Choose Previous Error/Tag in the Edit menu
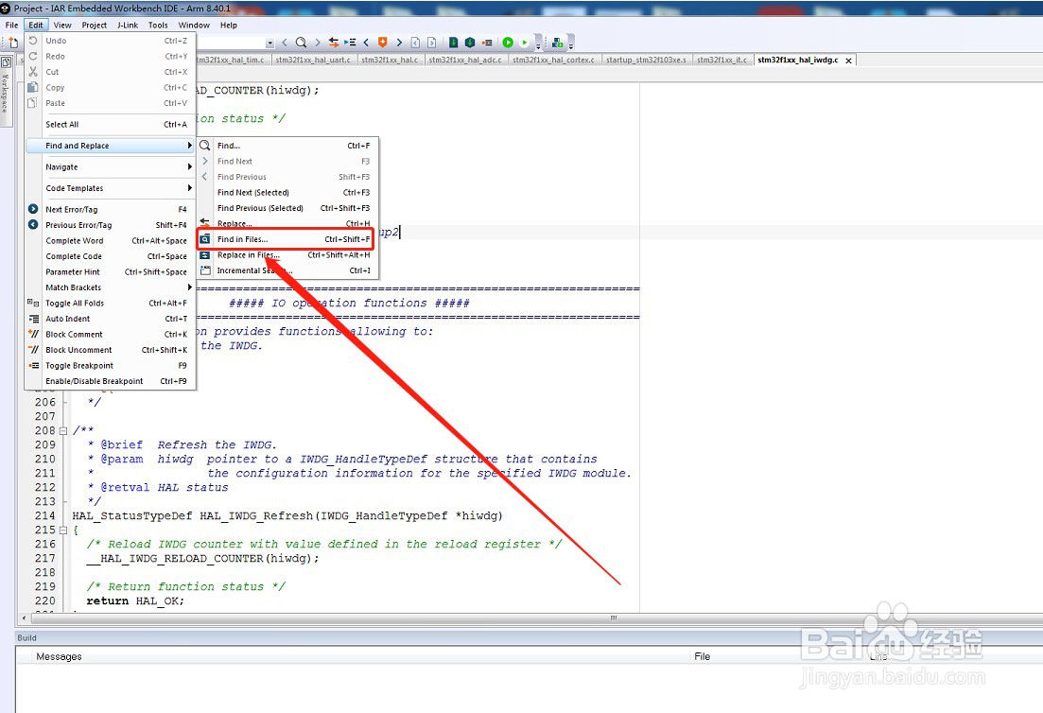Image resolution: width=1043 pixels, height=713 pixels. 110,225
